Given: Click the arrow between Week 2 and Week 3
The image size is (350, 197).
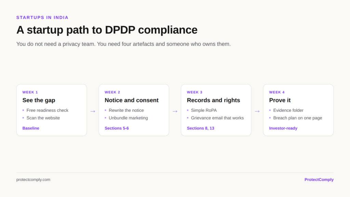Looking at the screenshot, I should [175, 111].
